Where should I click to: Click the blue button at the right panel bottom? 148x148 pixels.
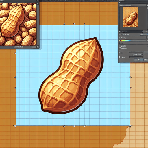point(138,60)
